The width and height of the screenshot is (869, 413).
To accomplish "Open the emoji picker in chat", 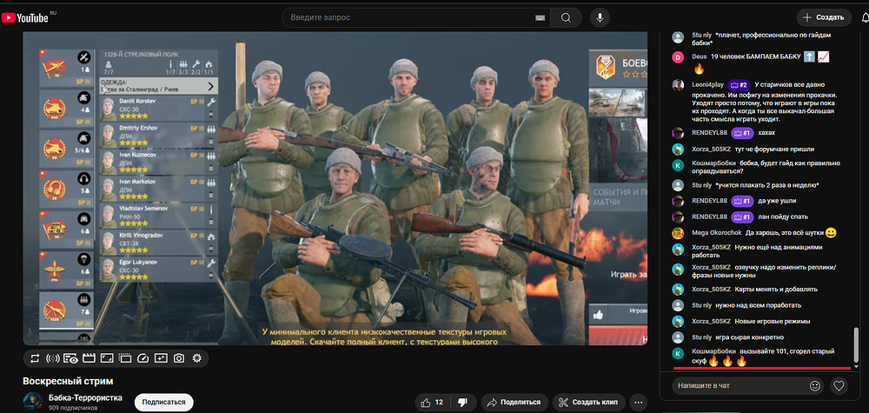I will click(815, 385).
